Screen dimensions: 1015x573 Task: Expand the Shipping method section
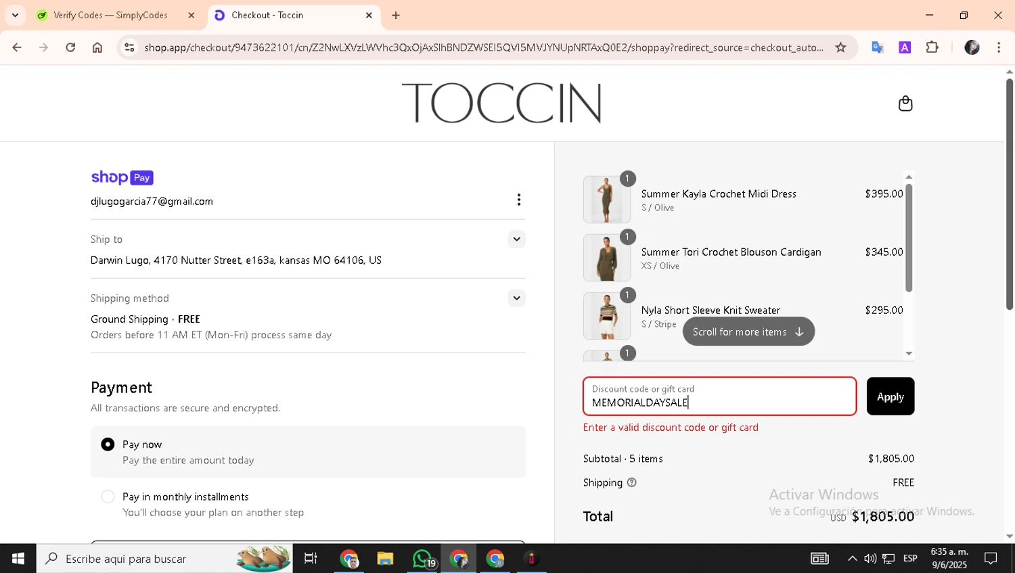pyautogui.click(x=516, y=298)
